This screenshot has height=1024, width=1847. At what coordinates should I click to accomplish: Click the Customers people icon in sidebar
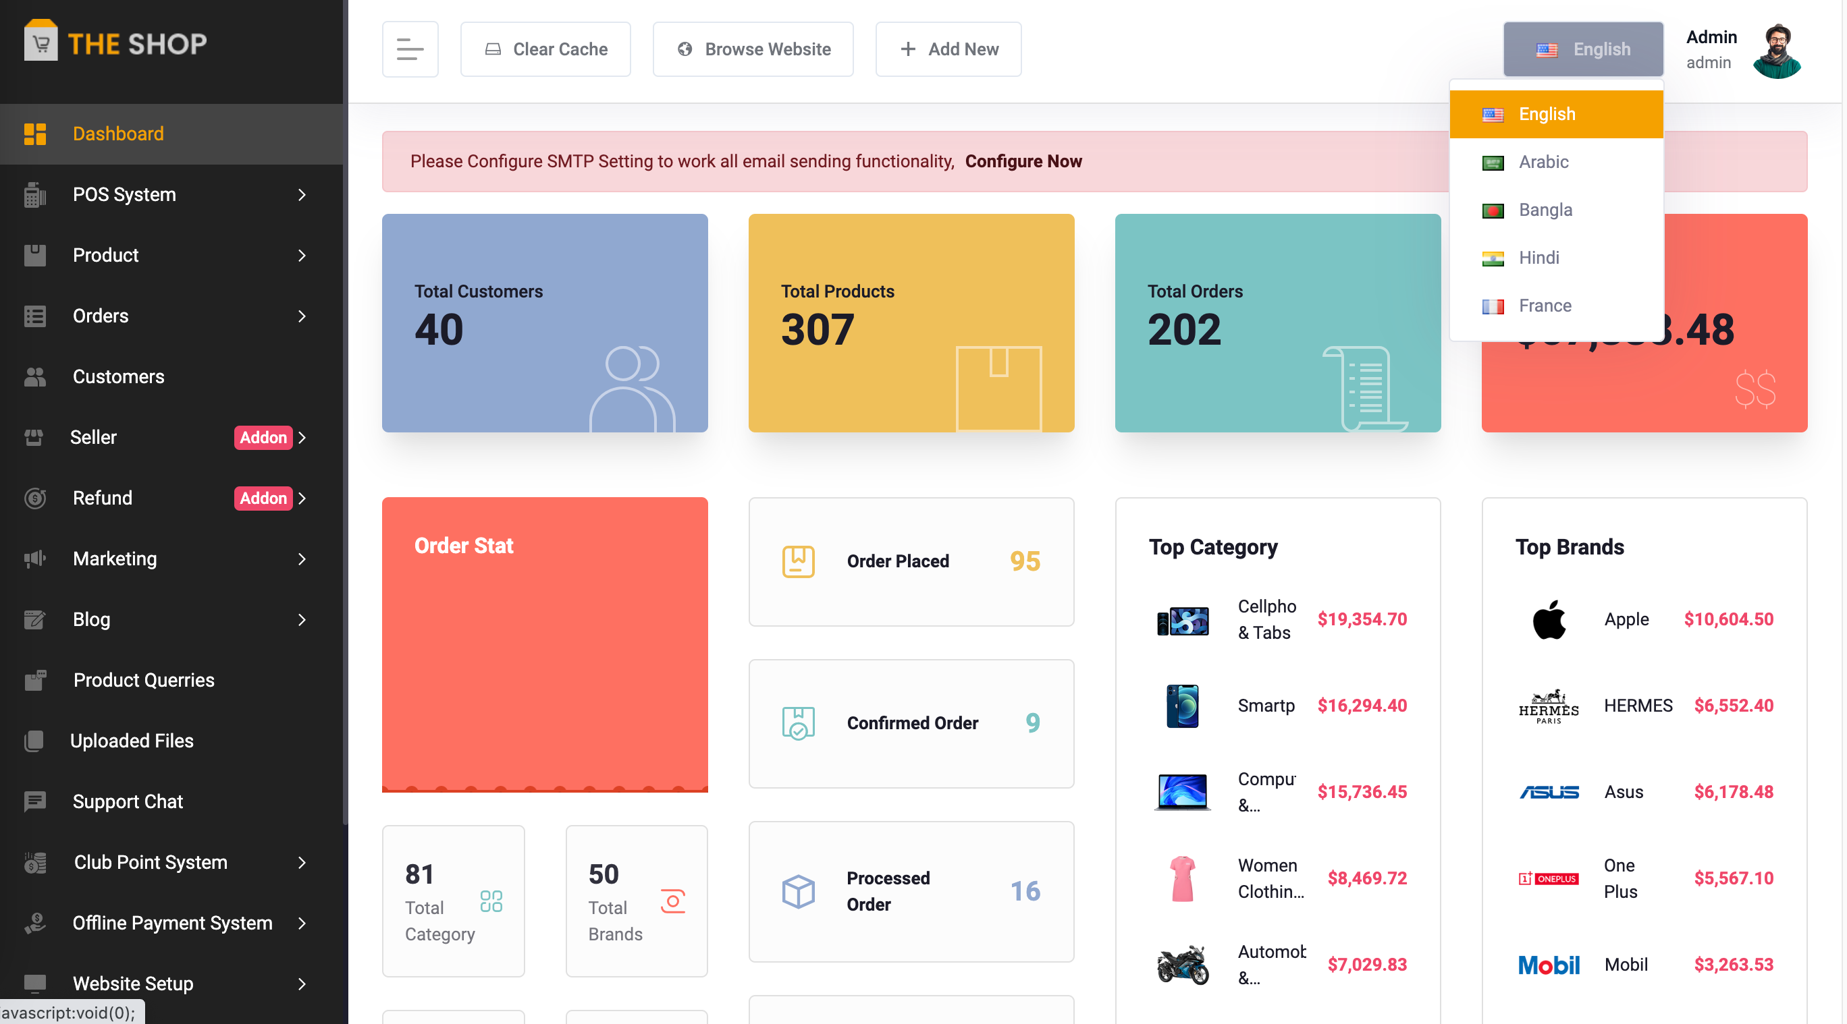coord(34,377)
